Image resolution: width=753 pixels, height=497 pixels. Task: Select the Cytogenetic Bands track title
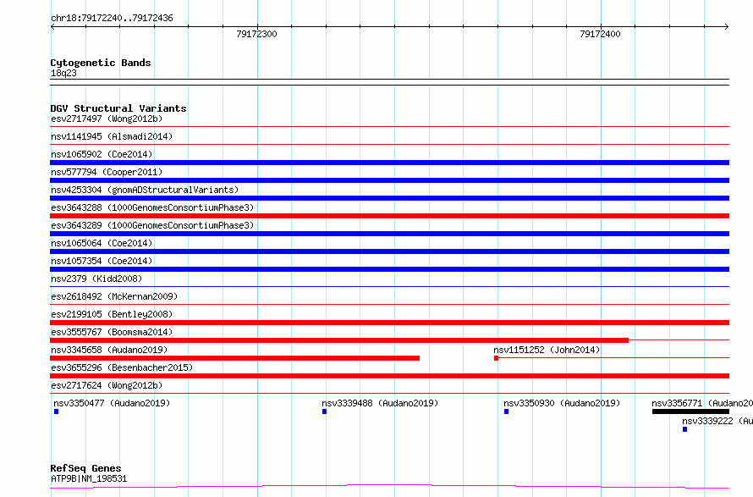101,63
